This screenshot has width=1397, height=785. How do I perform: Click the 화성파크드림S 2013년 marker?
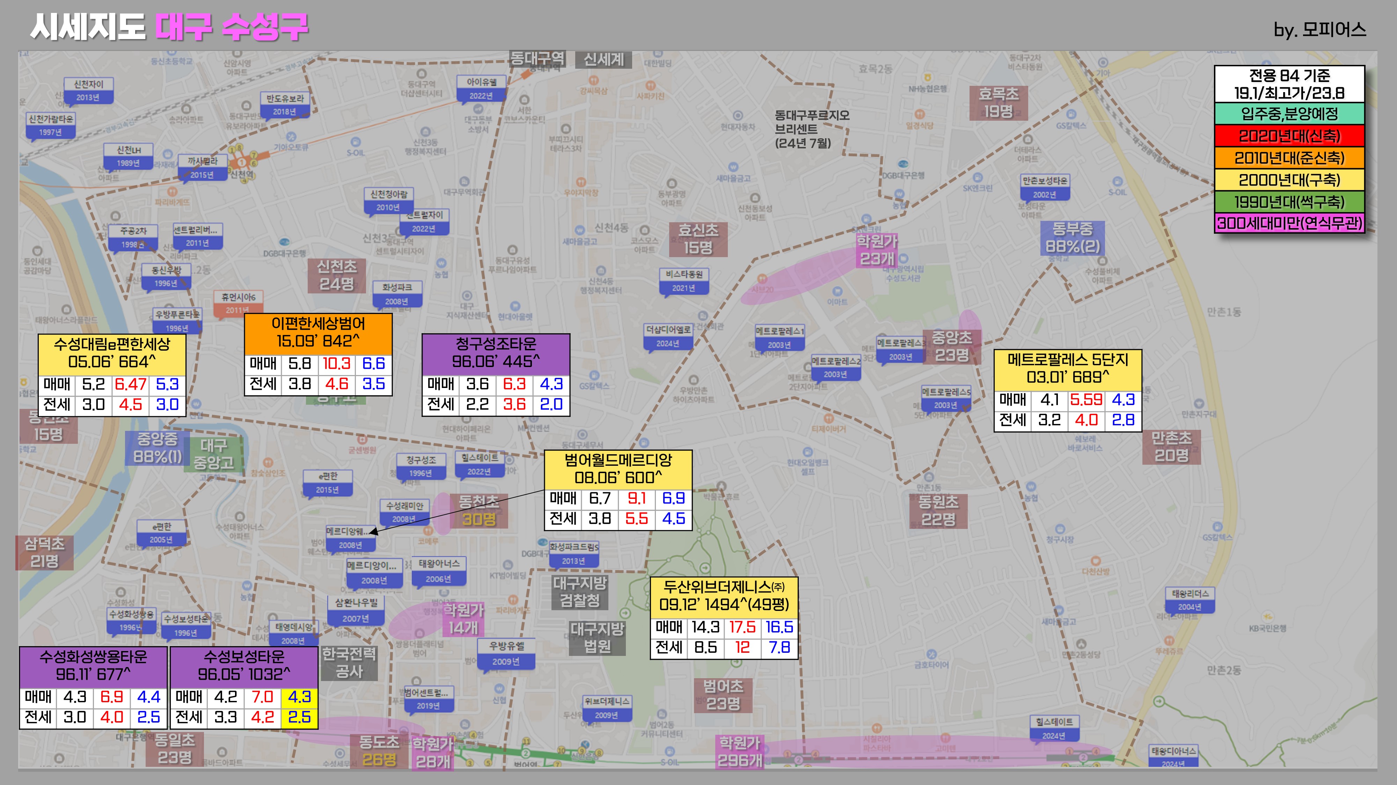(x=574, y=554)
